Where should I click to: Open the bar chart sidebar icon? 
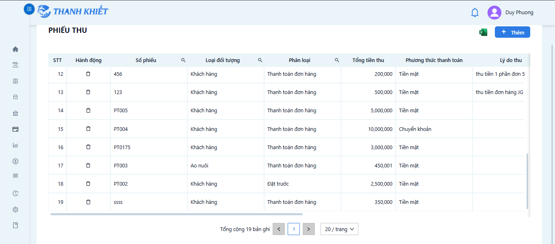click(x=15, y=145)
